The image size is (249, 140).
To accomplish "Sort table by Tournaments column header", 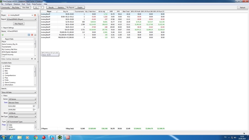I will click(x=79, y=12).
